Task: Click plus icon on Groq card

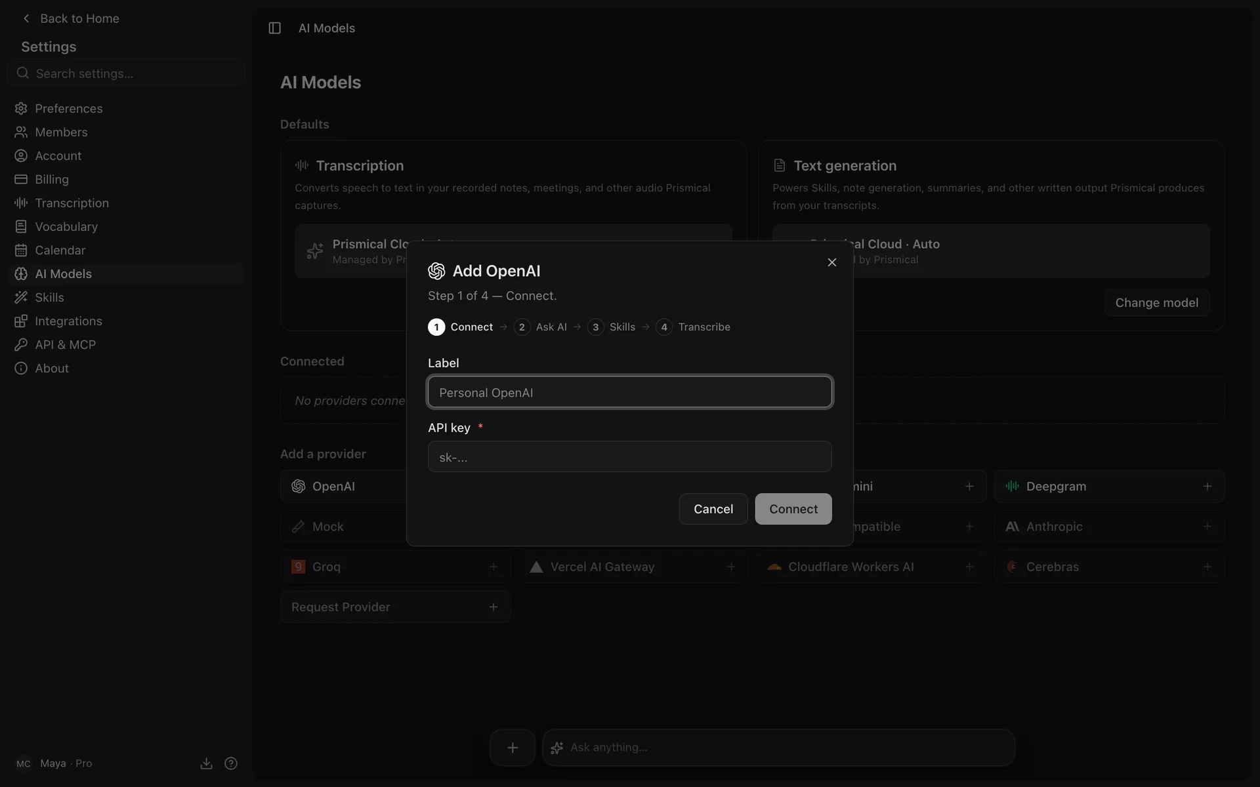Action: pos(493,567)
